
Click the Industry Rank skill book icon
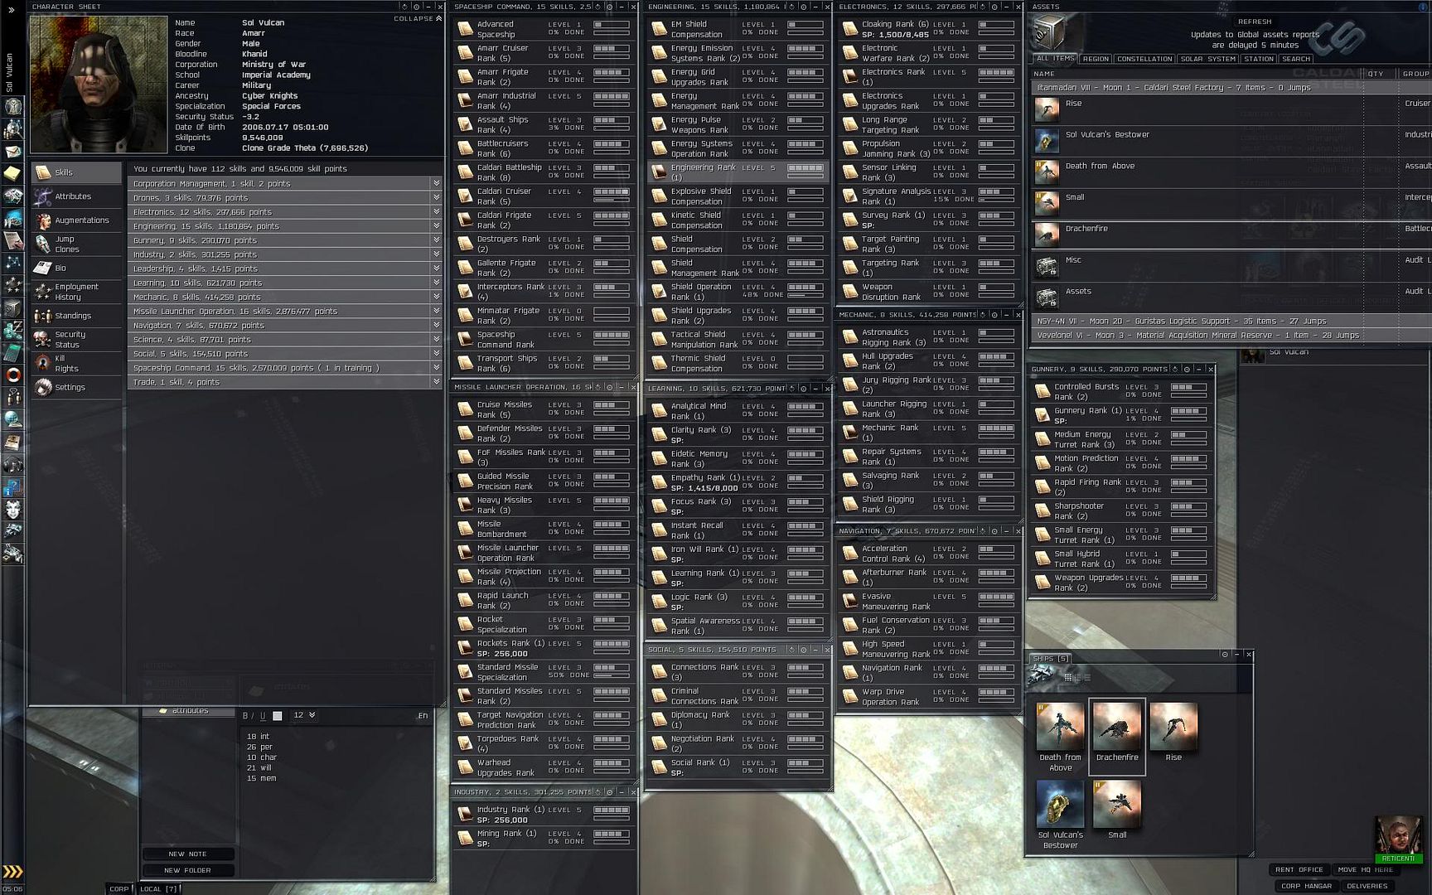tap(465, 815)
